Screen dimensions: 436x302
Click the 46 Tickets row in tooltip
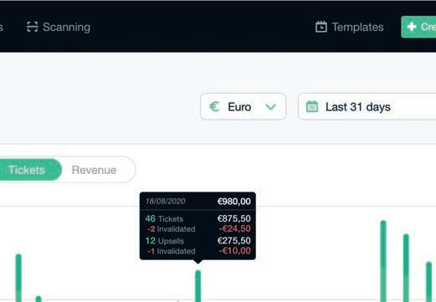click(197, 218)
